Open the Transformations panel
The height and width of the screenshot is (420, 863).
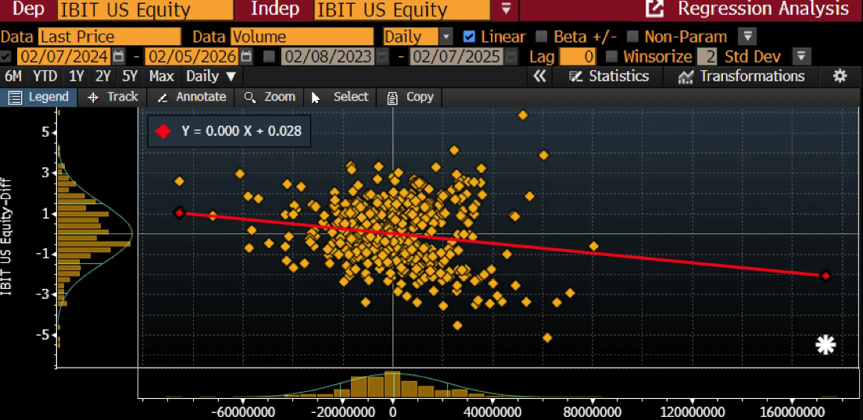click(741, 77)
